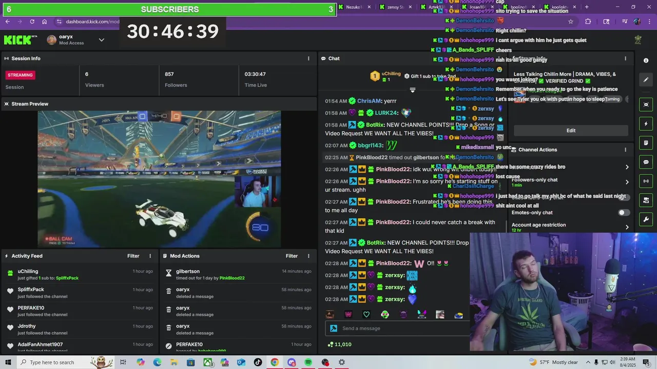Screen dimensions: 657x369
Task: Click the PERFAKE10 follow entry in Activity Feed
Action: tap(81, 311)
